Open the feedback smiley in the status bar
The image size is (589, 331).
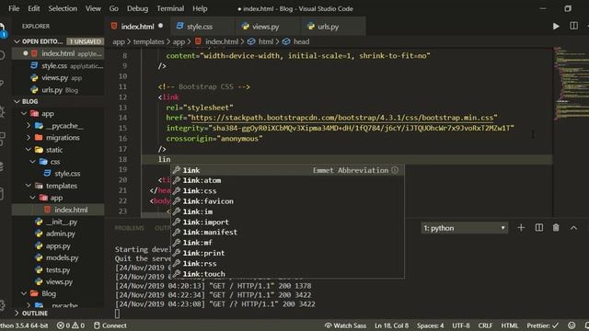tap(572, 325)
